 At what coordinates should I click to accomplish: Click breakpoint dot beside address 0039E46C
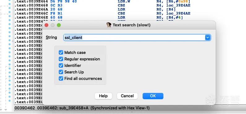[10, 12]
